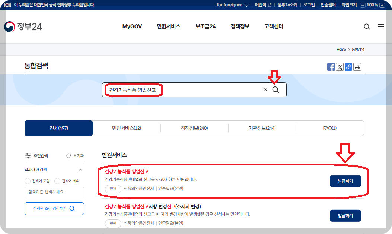The height and width of the screenshot is (234, 392).
Task: Open the MyGOV menu
Action: tap(132, 26)
